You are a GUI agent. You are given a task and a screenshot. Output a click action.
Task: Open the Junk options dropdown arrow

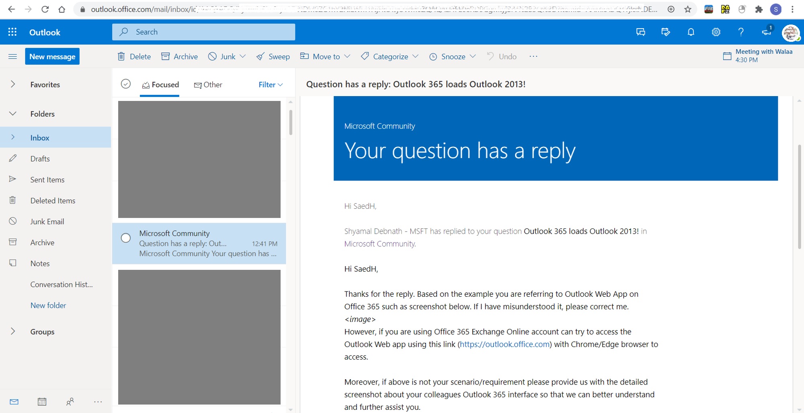point(243,57)
